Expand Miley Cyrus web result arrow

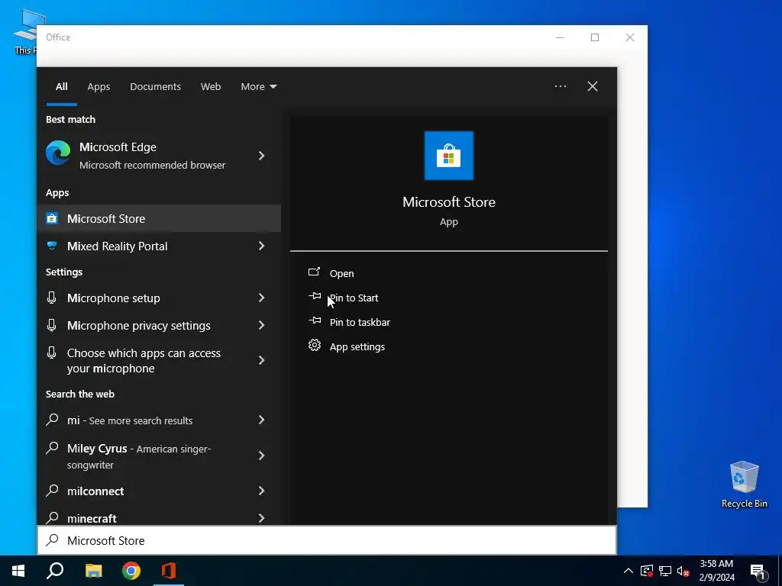coord(262,456)
